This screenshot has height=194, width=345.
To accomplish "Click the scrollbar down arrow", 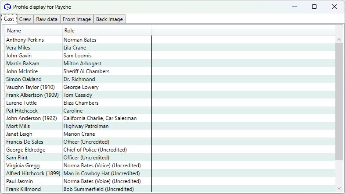I will [339, 188].
